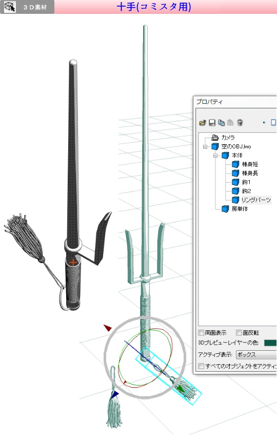
Task: Select the 房単体 node in the tree
Action: pos(240,209)
